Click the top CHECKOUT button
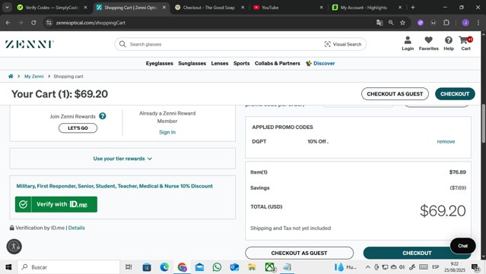This screenshot has height=274, width=486. coord(455,93)
